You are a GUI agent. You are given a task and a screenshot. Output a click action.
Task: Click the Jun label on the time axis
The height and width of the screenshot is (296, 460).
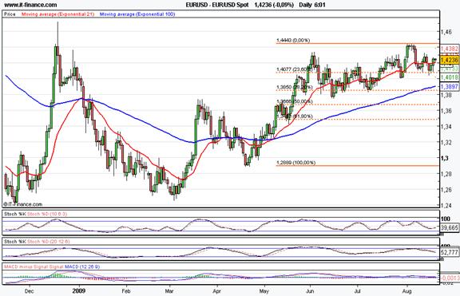[x=310, y=291]
